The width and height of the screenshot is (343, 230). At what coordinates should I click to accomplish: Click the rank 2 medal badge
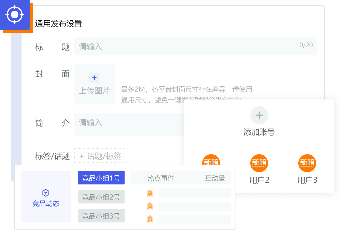pos(150,206)
